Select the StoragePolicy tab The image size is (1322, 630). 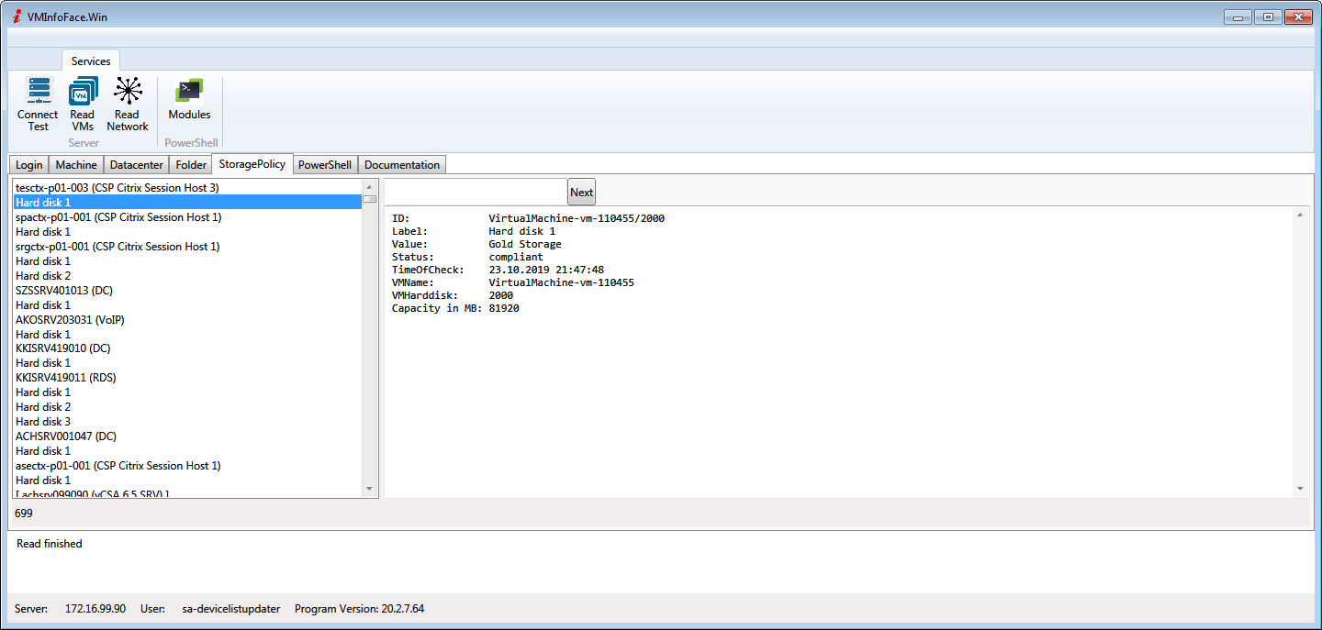click(252, 164)
